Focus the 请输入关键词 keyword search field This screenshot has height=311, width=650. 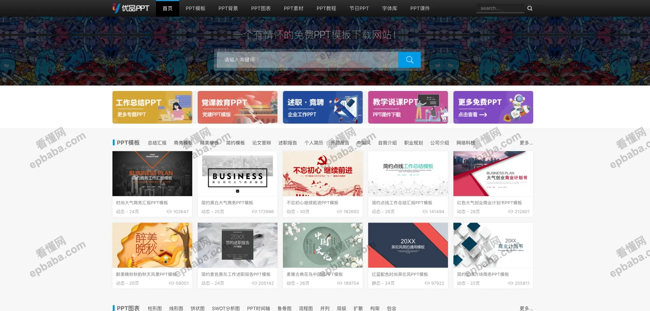tap(308, 60)
